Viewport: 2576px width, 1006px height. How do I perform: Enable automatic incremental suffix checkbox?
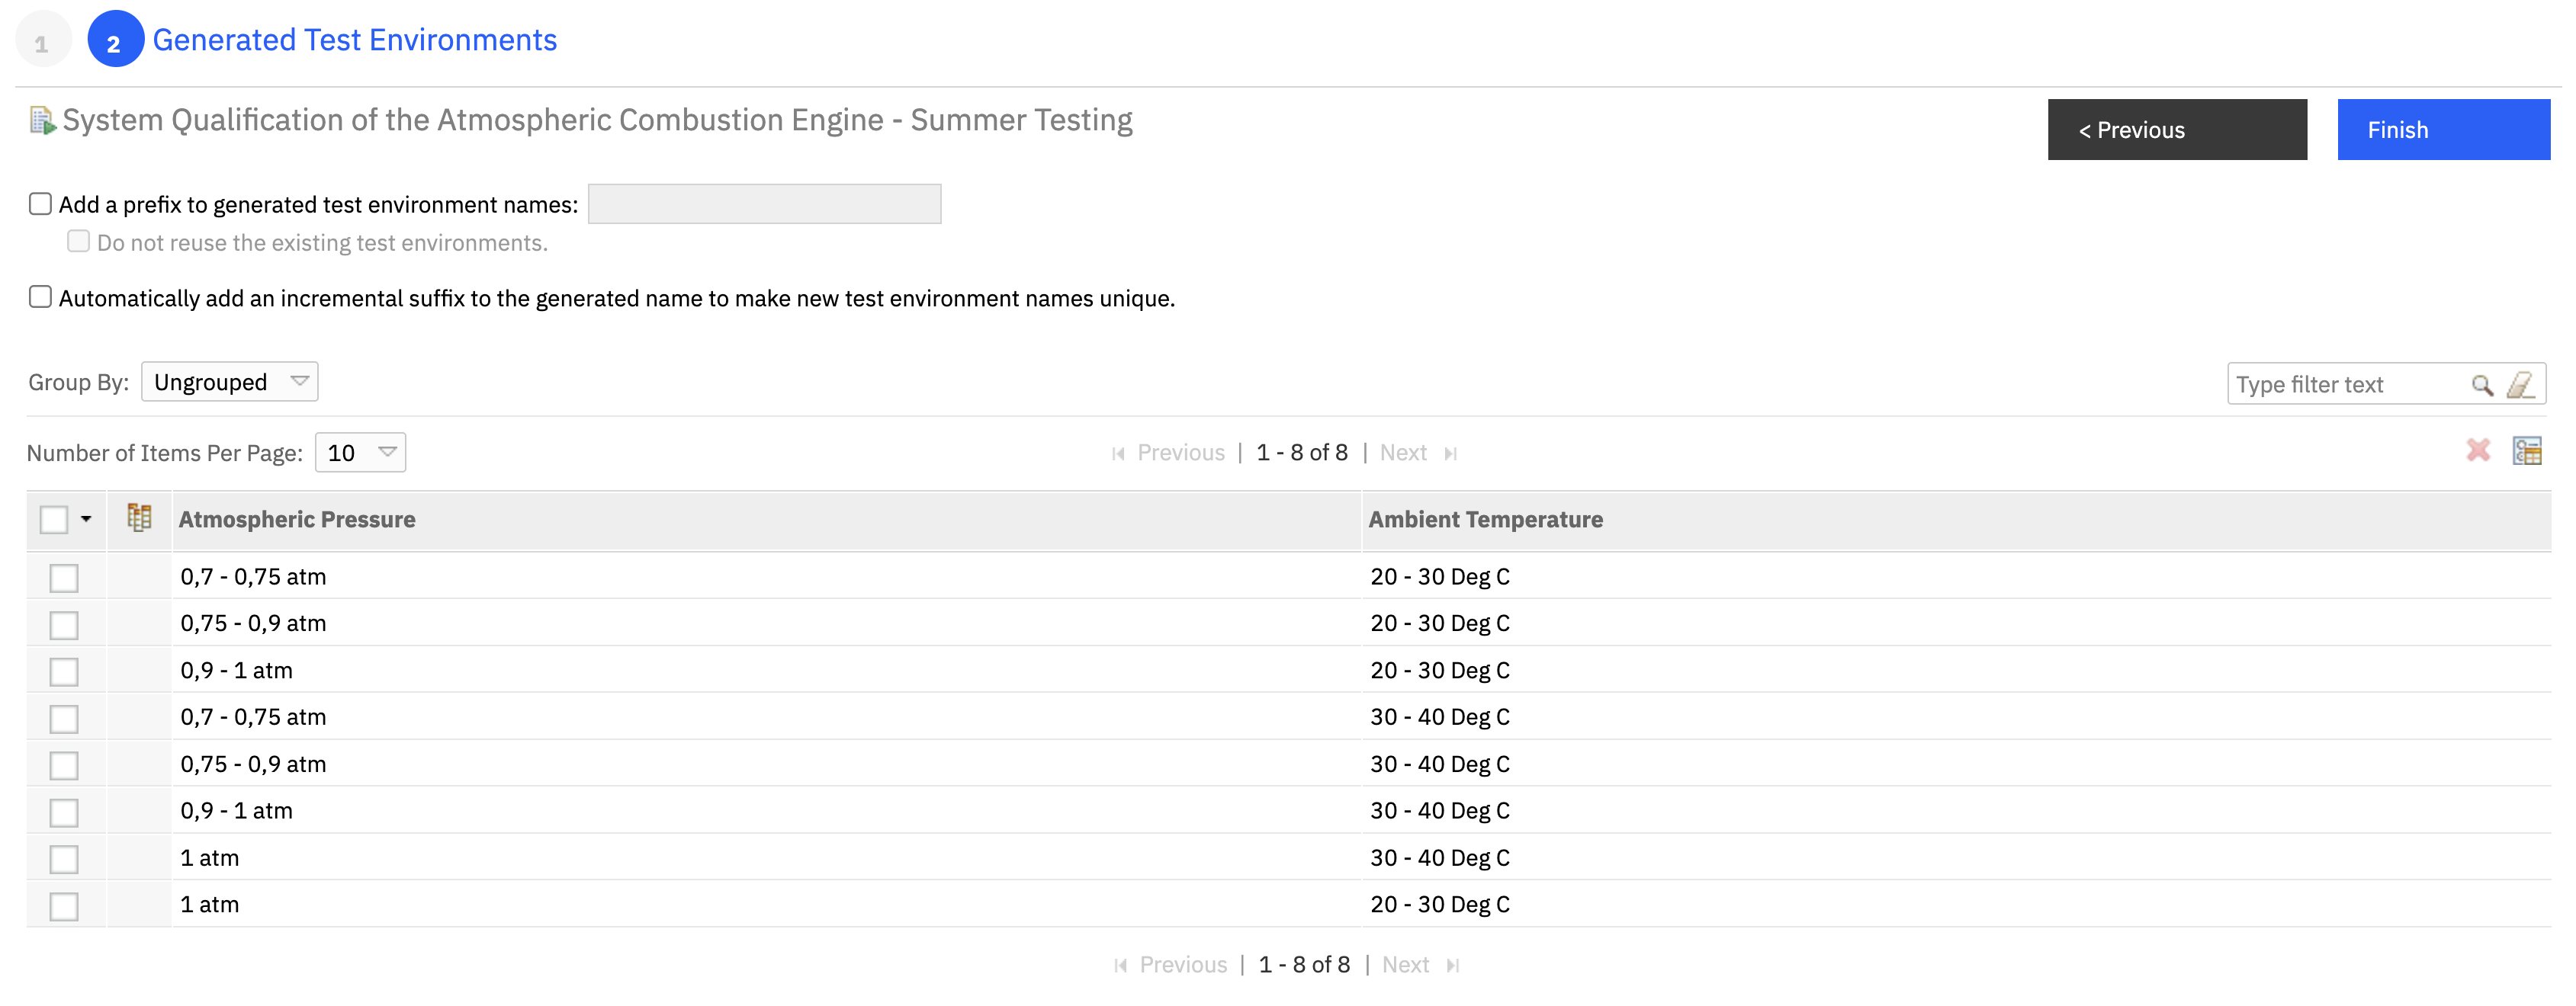coord(40,296)
